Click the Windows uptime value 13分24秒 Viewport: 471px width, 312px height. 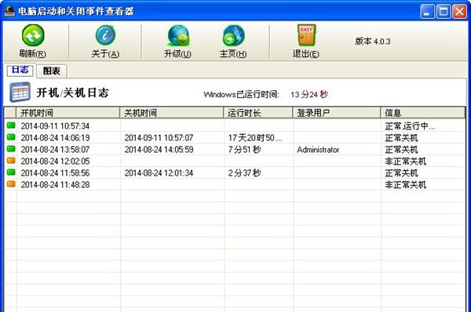pos(309,95)
